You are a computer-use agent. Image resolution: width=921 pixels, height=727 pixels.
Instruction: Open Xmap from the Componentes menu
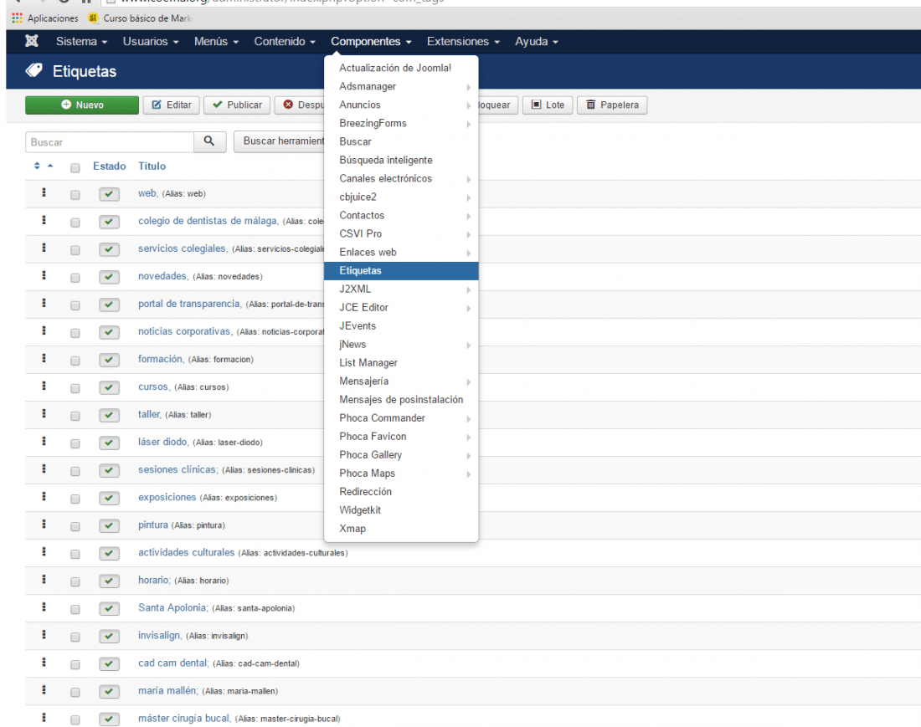pyautogui.click(x=401, y=528)
